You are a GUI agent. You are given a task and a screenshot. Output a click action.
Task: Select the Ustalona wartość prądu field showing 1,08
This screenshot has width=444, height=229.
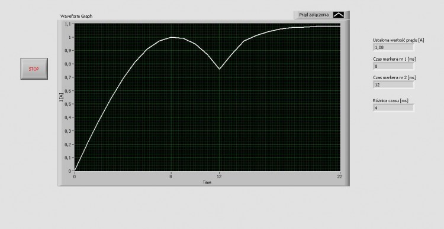393,47
